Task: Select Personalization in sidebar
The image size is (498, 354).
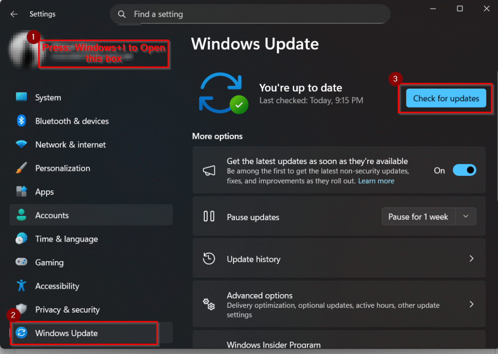Action: click(x=91, y=168)
